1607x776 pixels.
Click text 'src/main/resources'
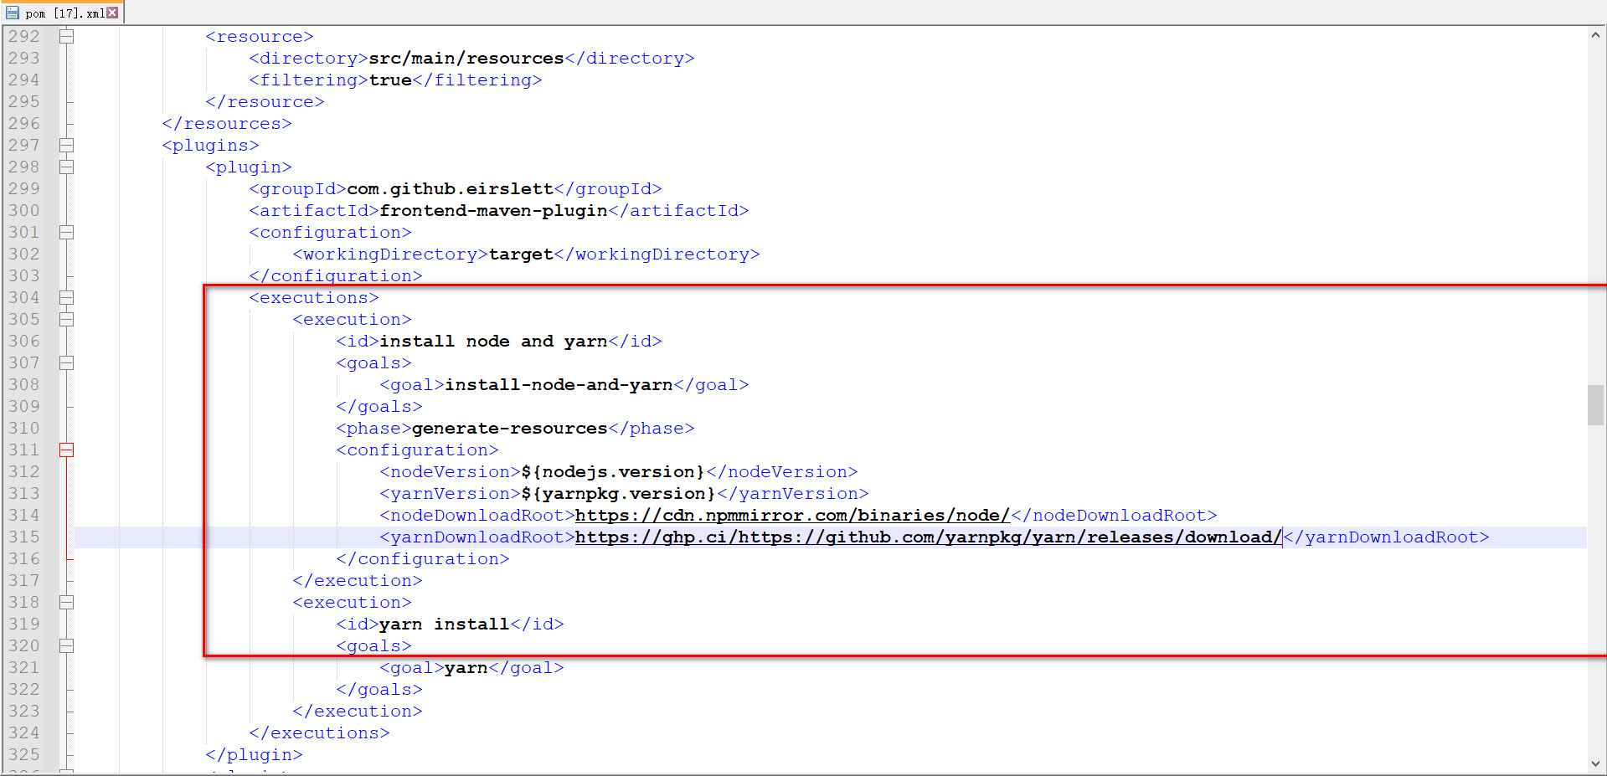coord(466,59)
